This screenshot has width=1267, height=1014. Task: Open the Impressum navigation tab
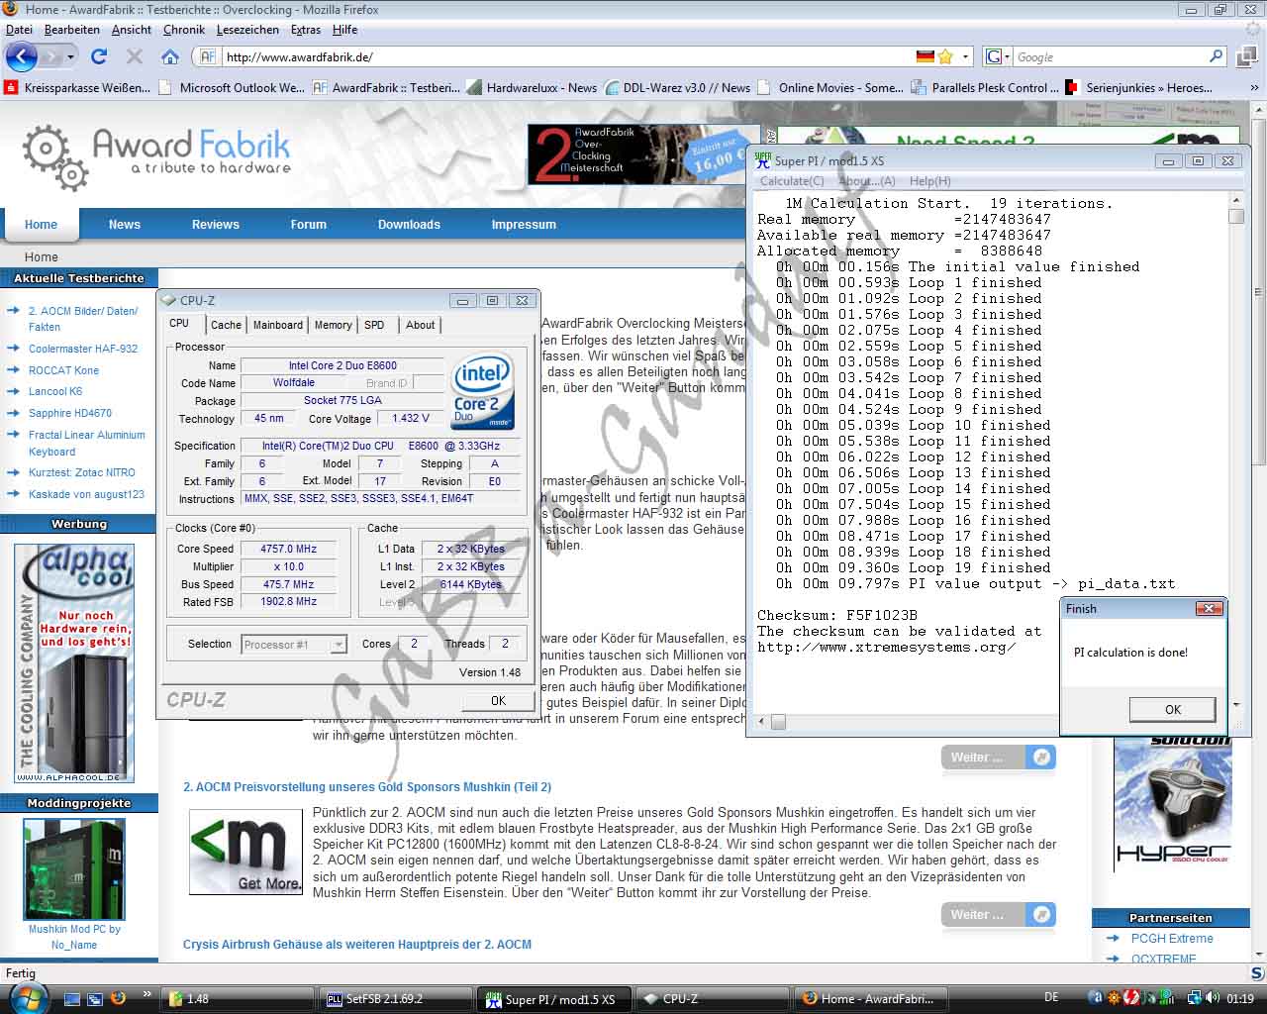(x=524, y=225)
